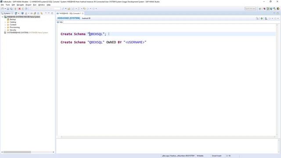The image size is (281, 158).
Task: Select the Catalog folder
Action: [x=13, y=22]
